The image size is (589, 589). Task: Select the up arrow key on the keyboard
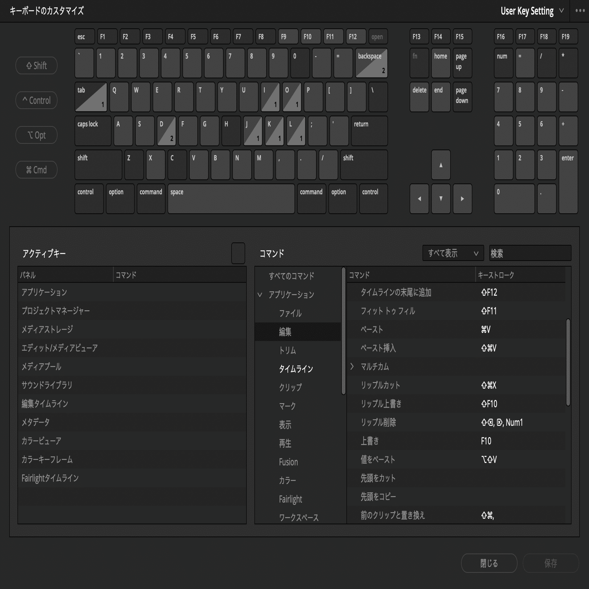click(x=440, y=165)
